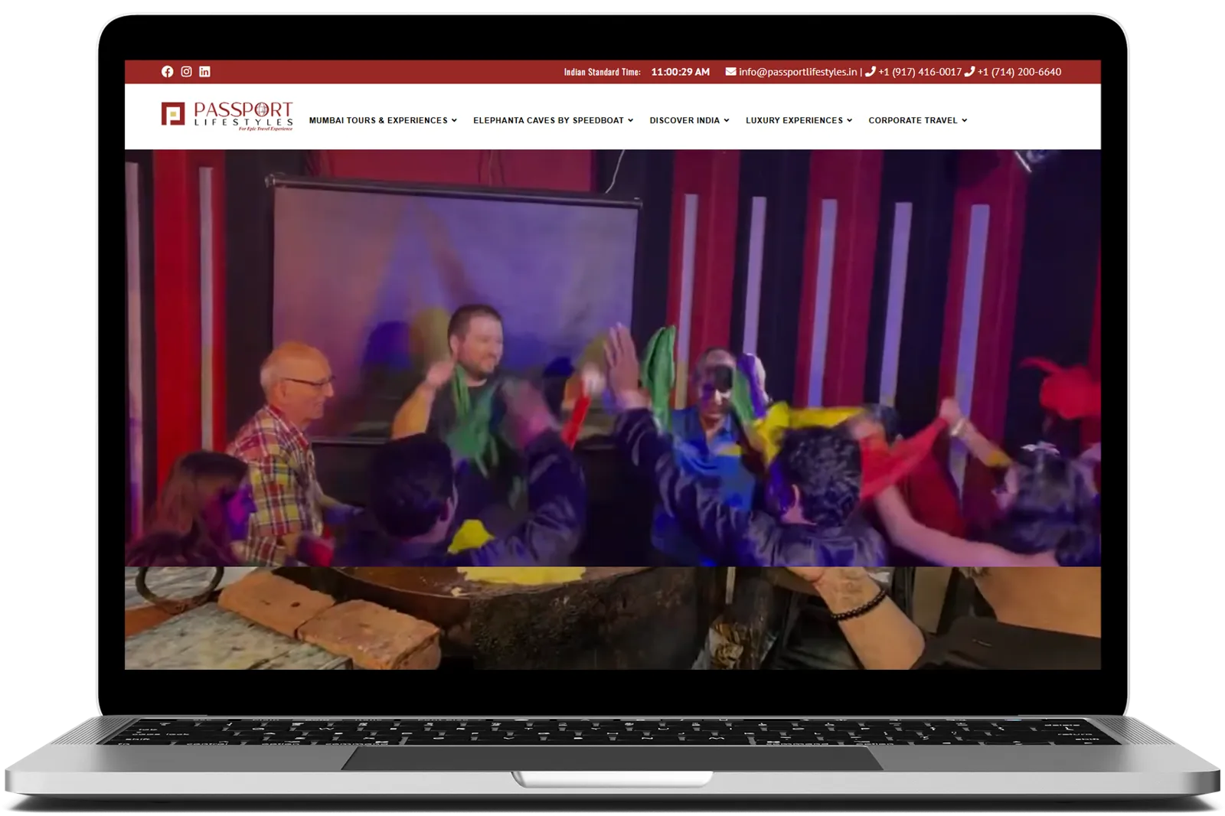This screenshot has width=1225, height=816.
Task: Click the envelope email icon
Action: [731, 71]
